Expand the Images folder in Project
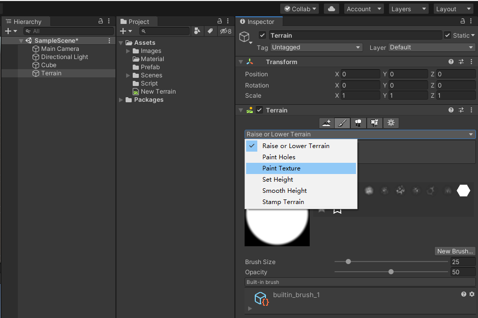 (x=128, y=50)
